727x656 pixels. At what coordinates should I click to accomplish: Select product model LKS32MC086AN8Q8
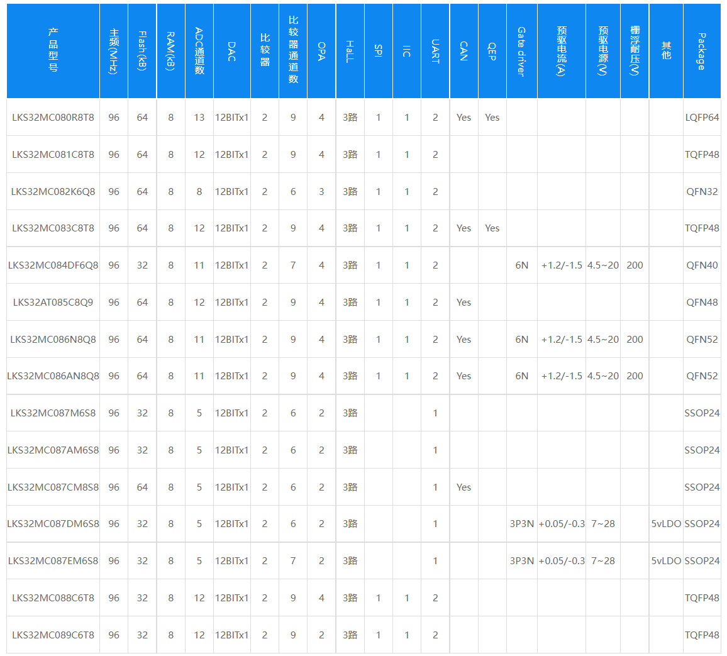53,376
